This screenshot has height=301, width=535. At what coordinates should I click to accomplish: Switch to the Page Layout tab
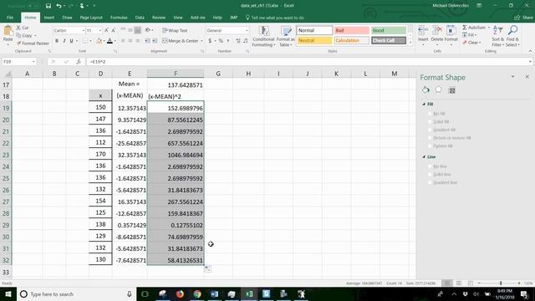click(91, 18)
